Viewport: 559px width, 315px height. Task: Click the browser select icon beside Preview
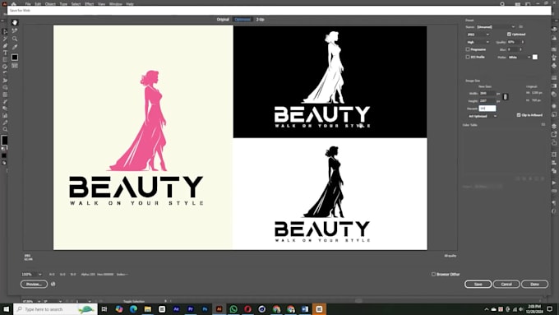(53, 284)
